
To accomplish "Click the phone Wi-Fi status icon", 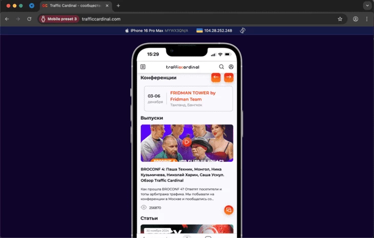I will click(220, 54).
